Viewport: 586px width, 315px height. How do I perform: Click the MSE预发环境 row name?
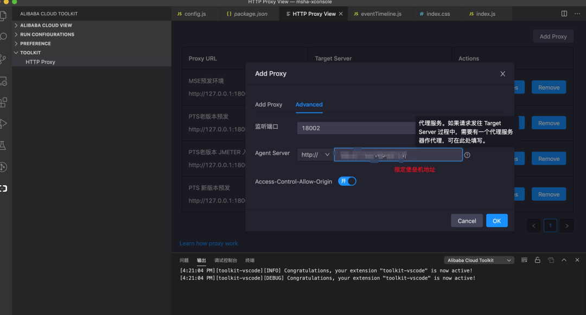206,81
